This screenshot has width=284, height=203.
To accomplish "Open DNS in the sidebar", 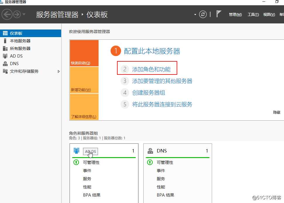I will click(x=31, y=64).
